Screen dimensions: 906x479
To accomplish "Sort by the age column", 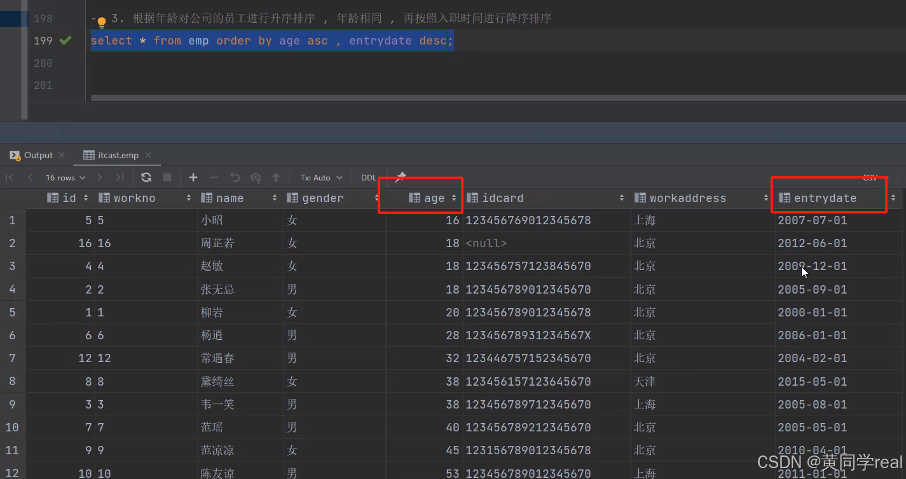I will (454, 198).
